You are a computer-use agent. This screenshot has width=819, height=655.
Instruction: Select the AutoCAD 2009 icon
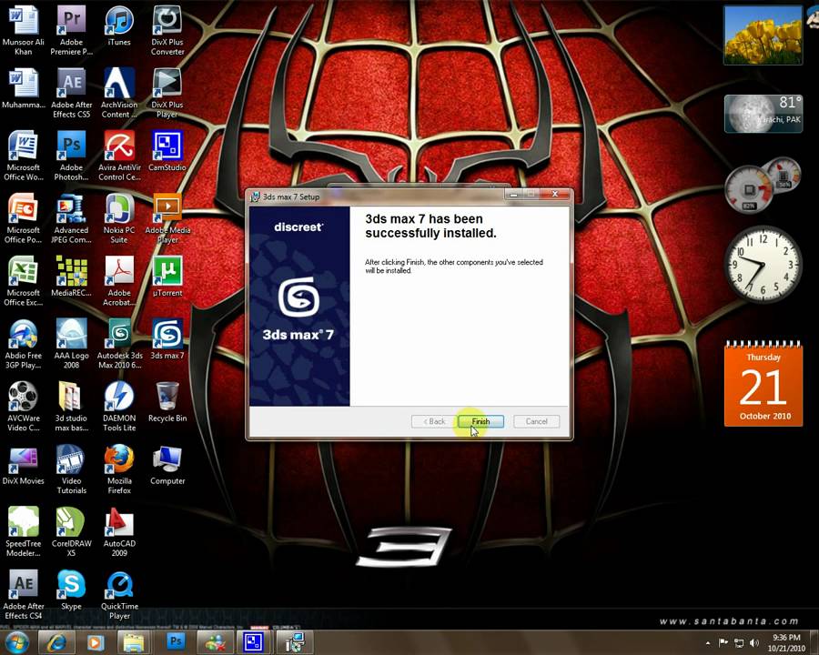[x=119, y=531]
